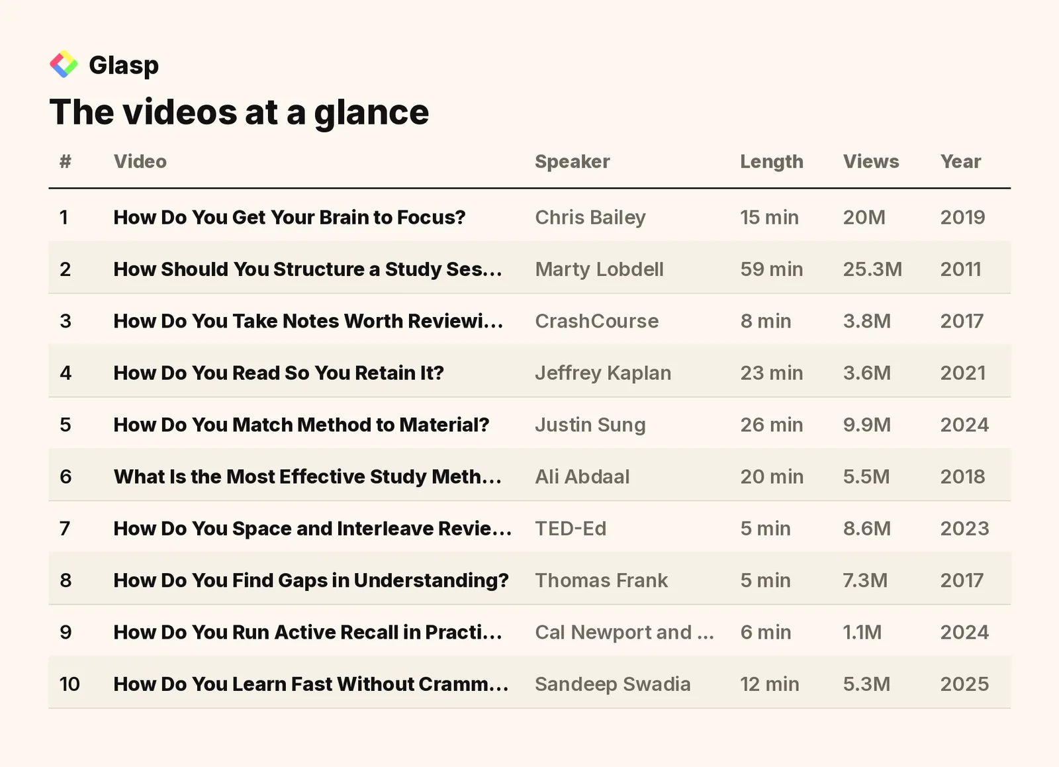Click row number 10
Screen dimensions: 1059x767
coord(69,684)
